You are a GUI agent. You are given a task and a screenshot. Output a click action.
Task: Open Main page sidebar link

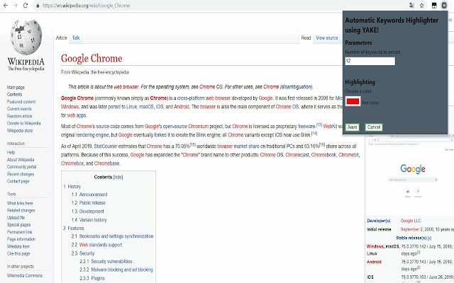(16, 87)
